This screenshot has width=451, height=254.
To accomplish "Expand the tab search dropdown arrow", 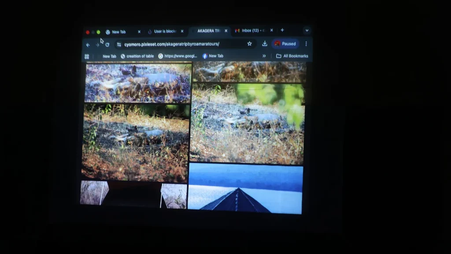I will tap(307, 30).
